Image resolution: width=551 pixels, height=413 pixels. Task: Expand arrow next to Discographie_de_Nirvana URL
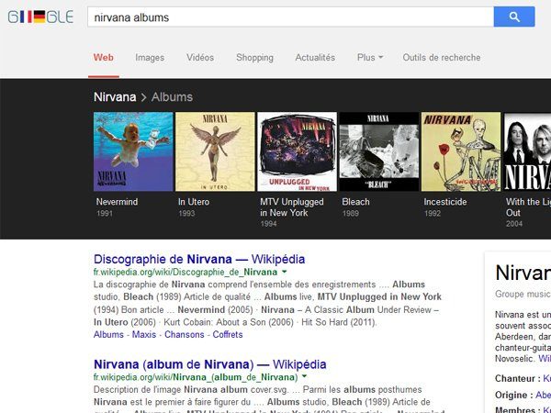pyautogui.click(x=285, y=272)
